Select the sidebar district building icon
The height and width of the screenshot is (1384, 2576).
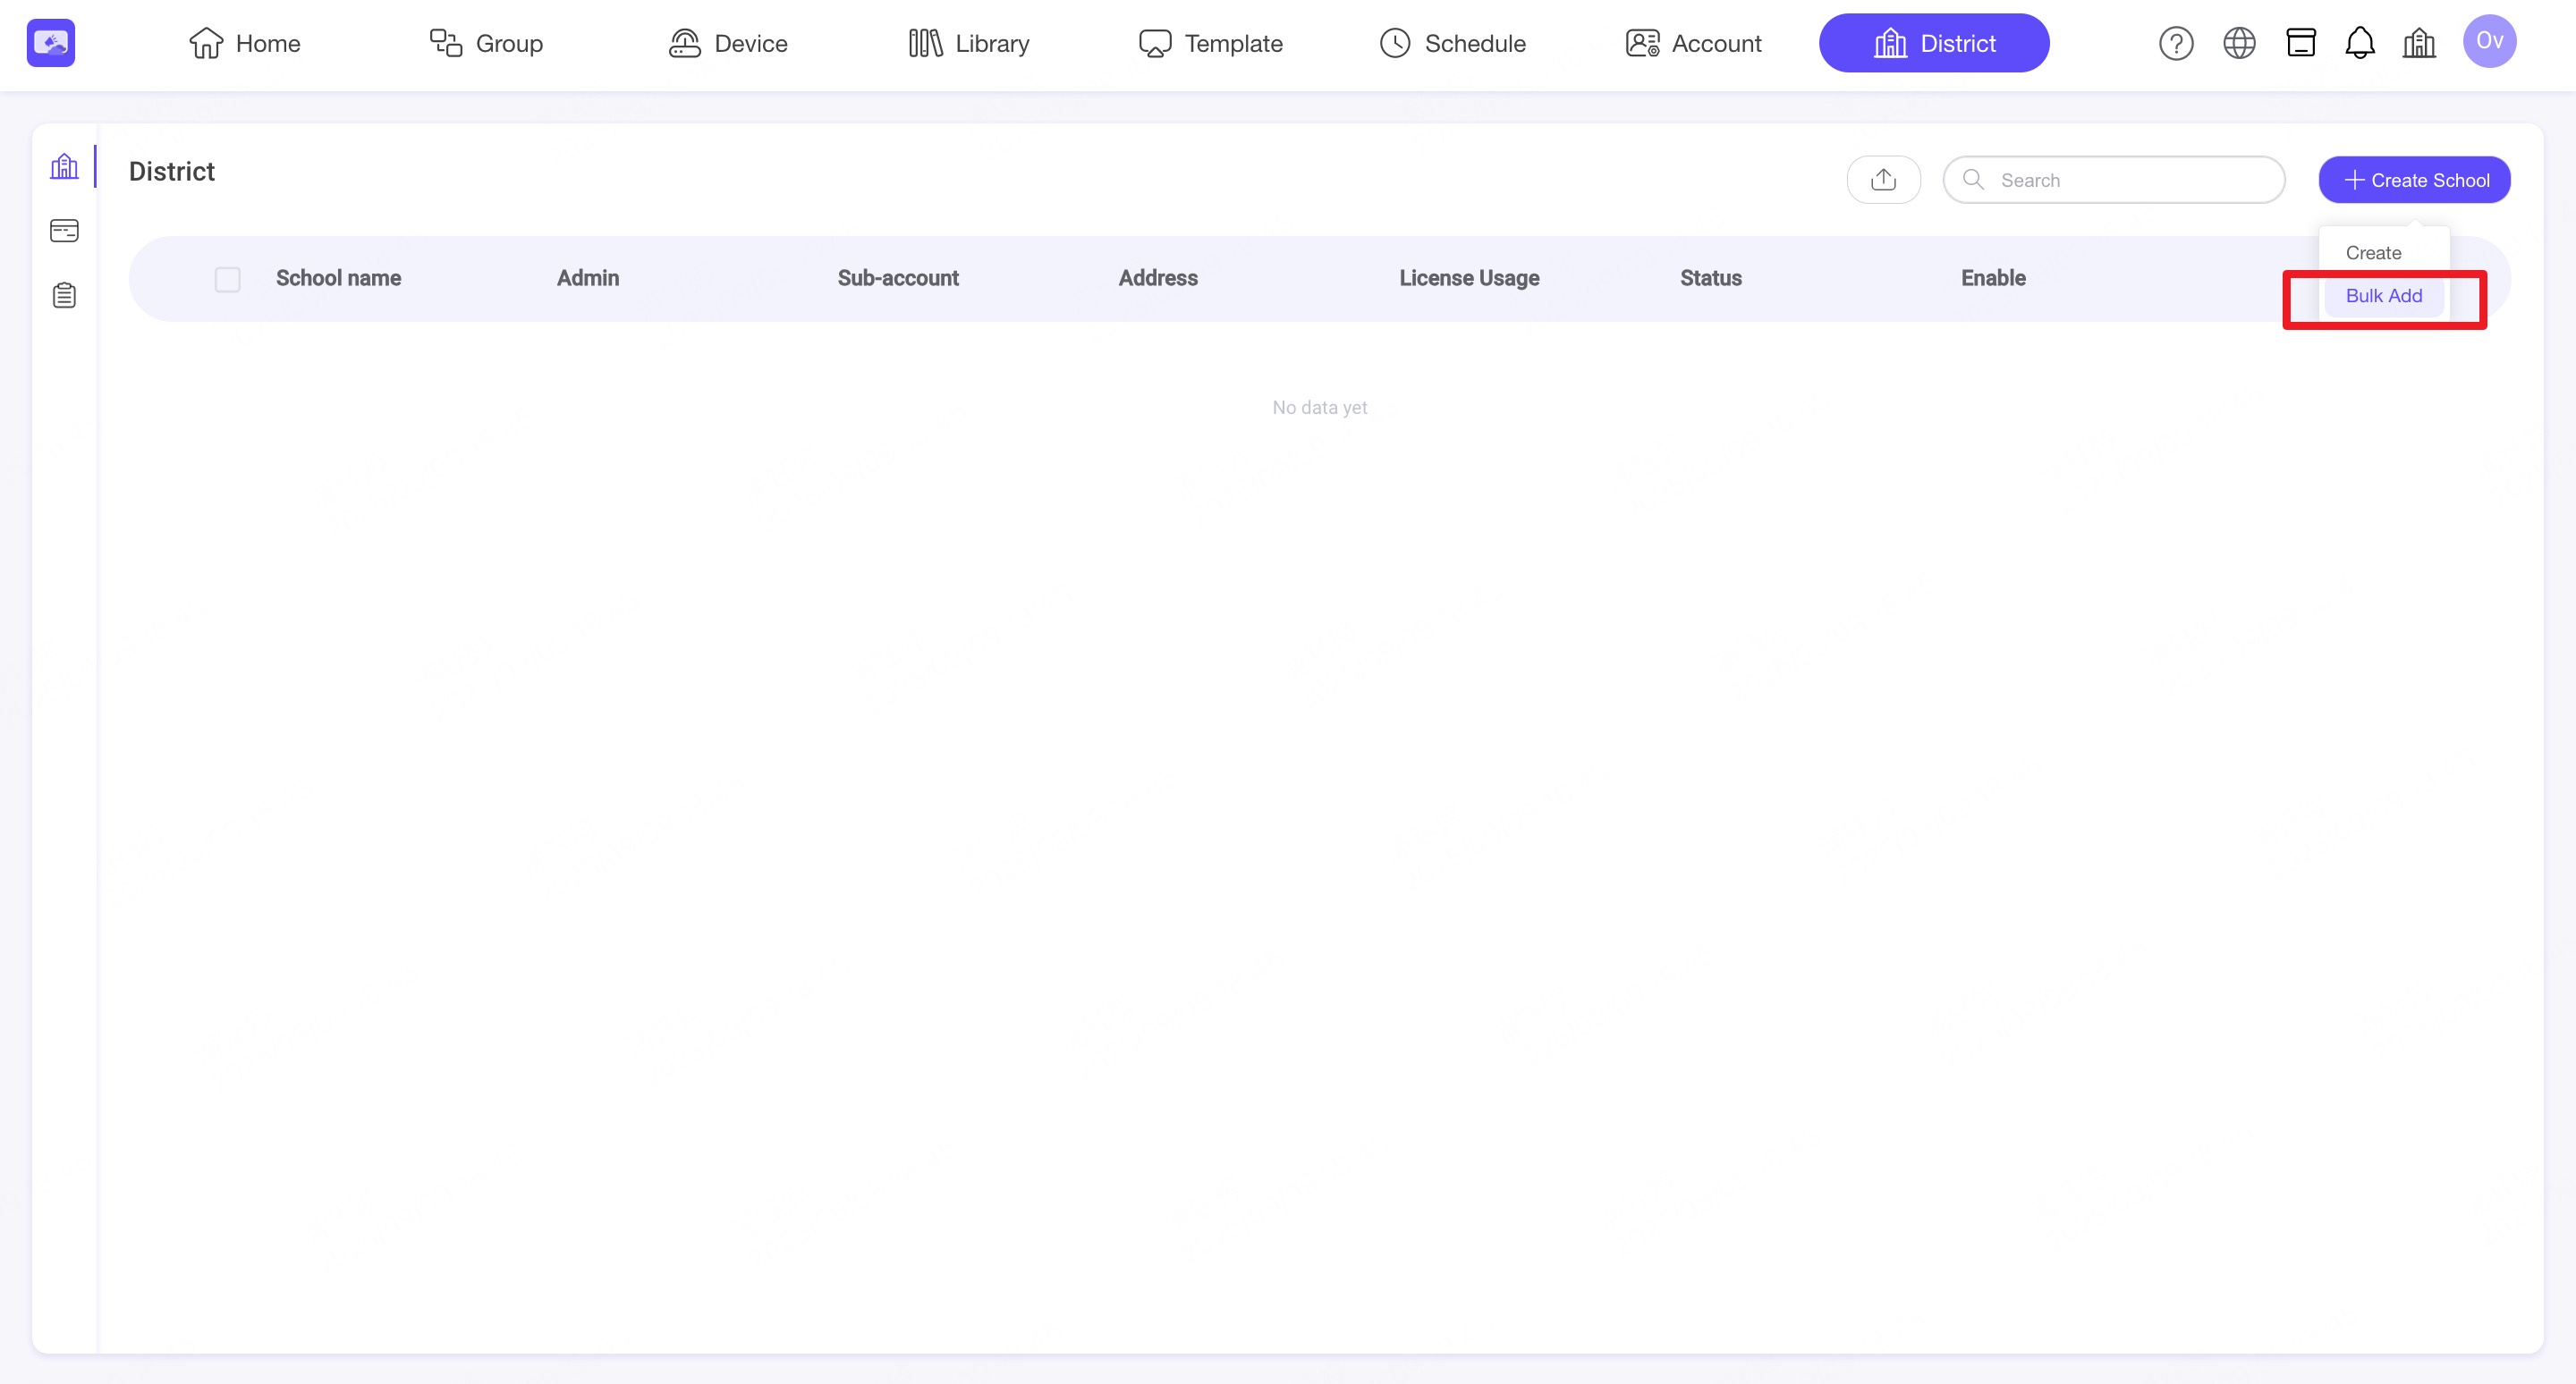pos(64,166)
